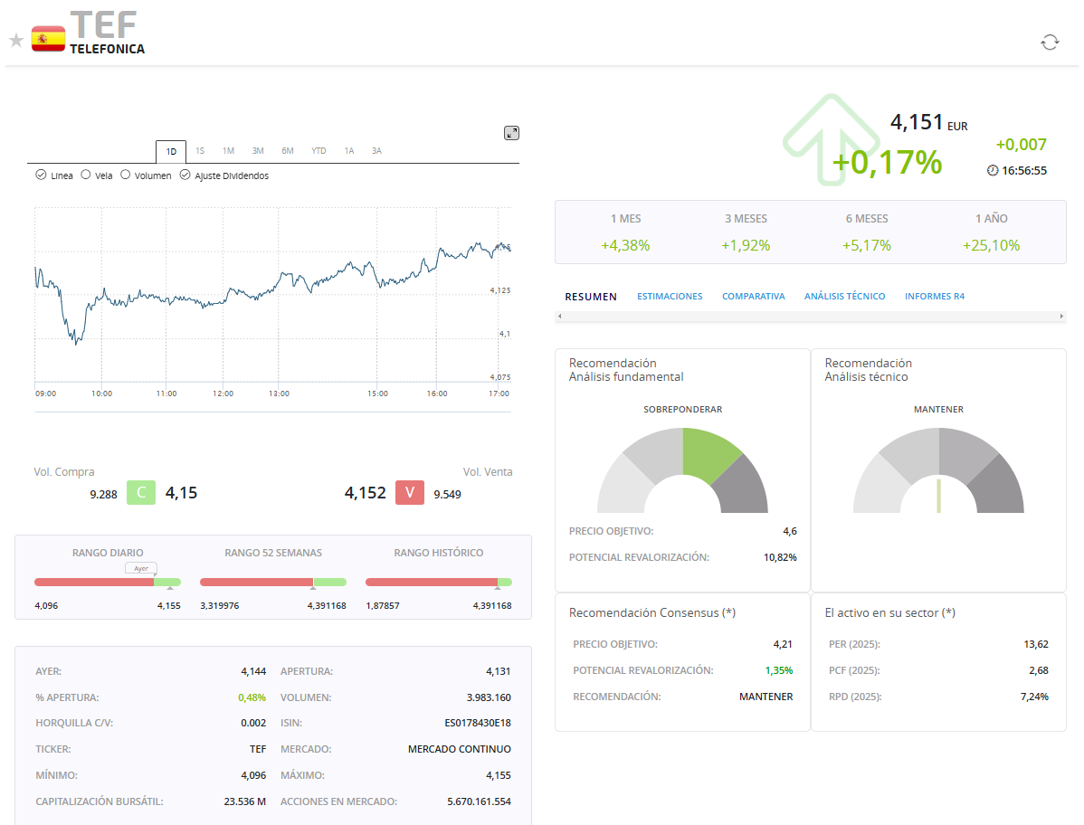The image size is (1084, 825).
Task: Click the tabs scrollbar left arrow
Action: (560, 317)
